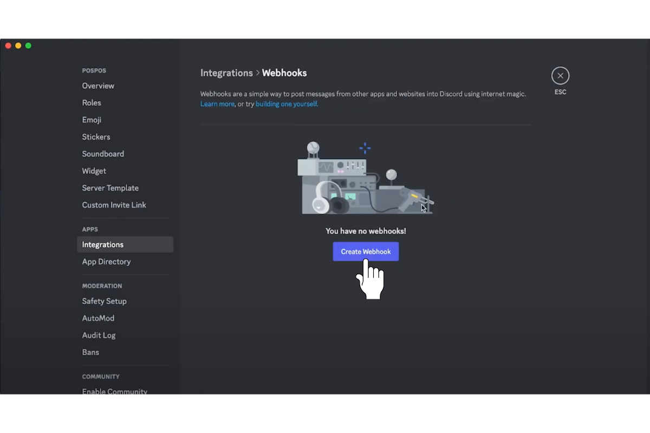
Task: Open the App Directory
Action: pyautogui.click(x=106, y=262)
